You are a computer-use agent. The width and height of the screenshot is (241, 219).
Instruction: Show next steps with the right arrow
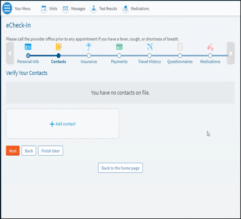231,53
